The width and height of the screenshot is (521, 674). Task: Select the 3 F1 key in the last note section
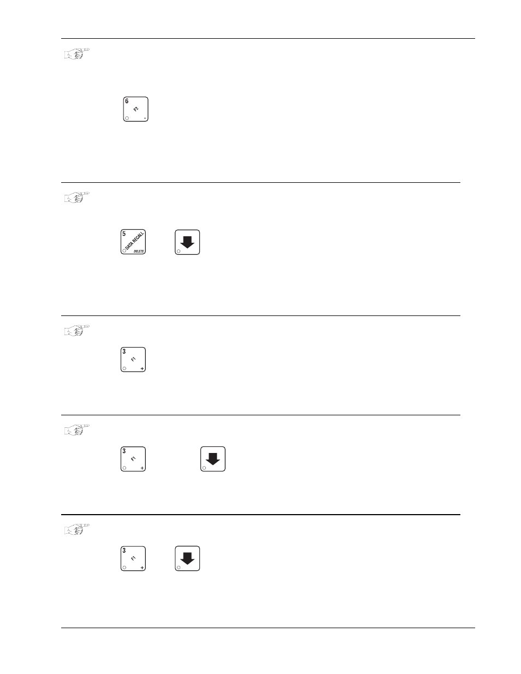pyautogui.click(x=133, y=558)
